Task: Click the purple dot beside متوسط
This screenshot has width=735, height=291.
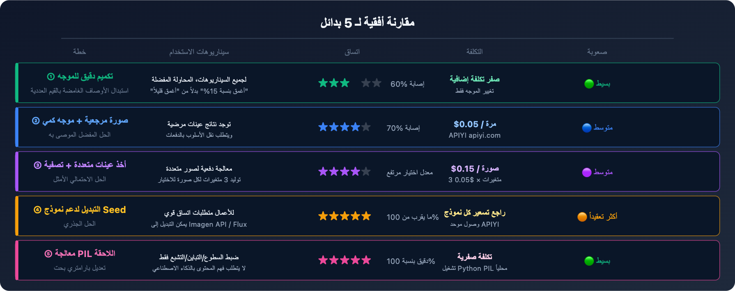Action: coord(587,173)
